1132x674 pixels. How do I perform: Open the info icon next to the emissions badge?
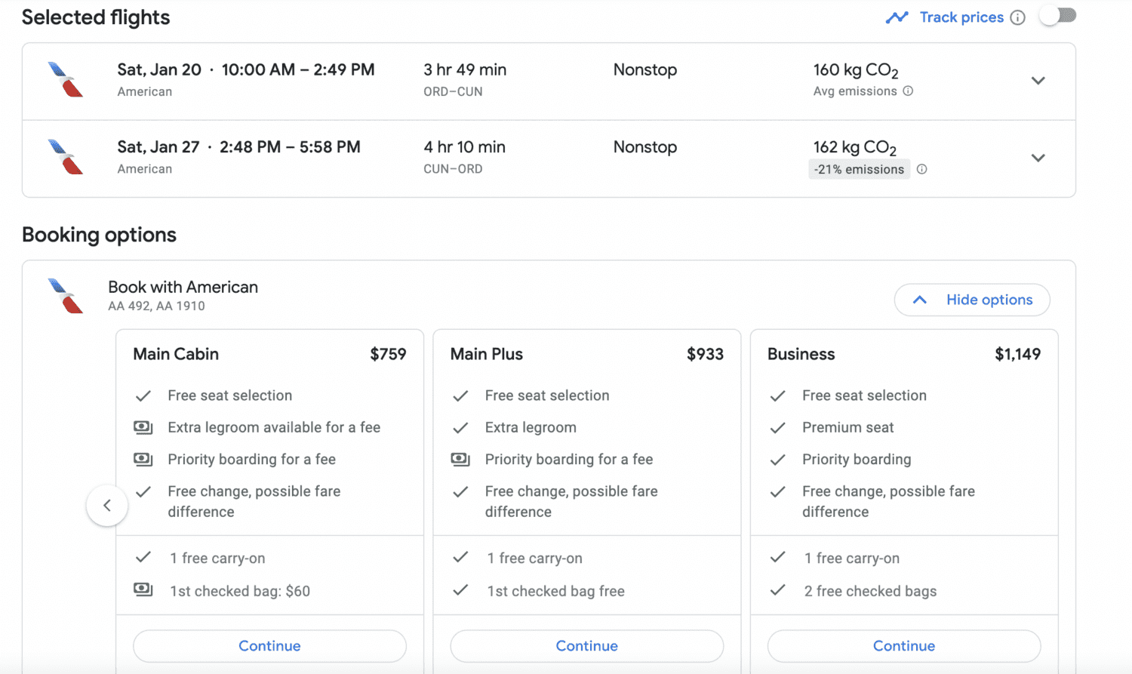point(921,169)
